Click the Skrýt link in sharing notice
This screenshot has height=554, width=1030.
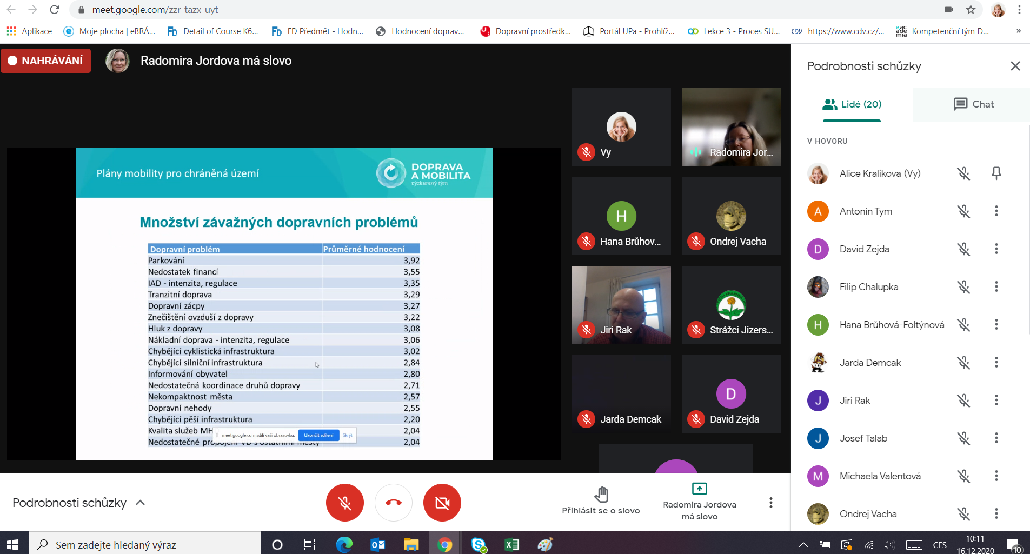347,435
